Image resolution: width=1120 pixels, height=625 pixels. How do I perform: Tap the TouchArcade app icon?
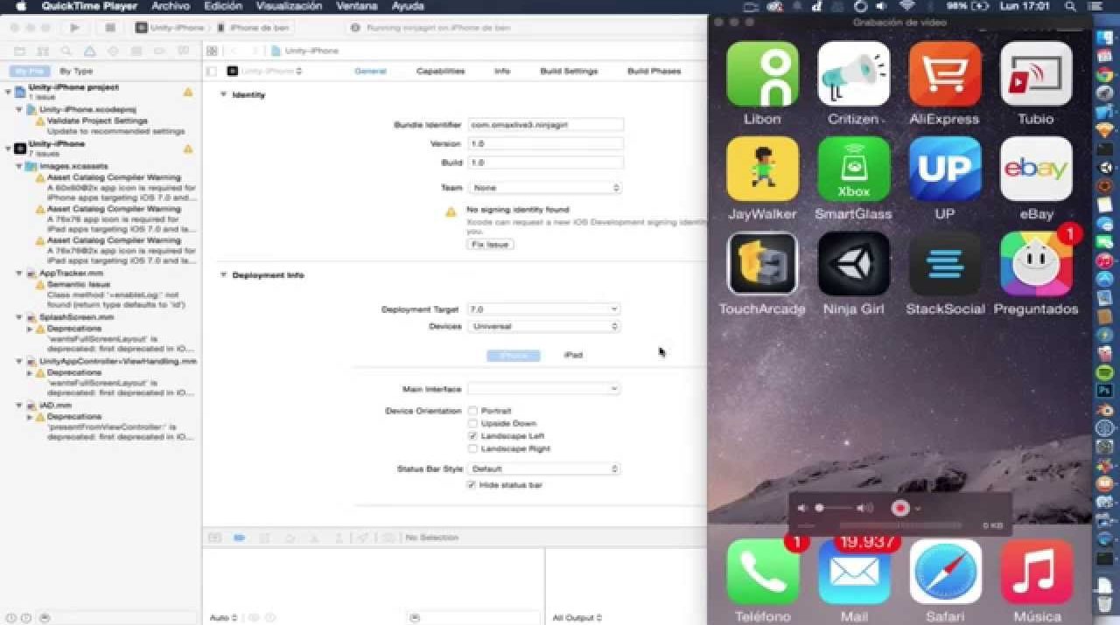762,264
